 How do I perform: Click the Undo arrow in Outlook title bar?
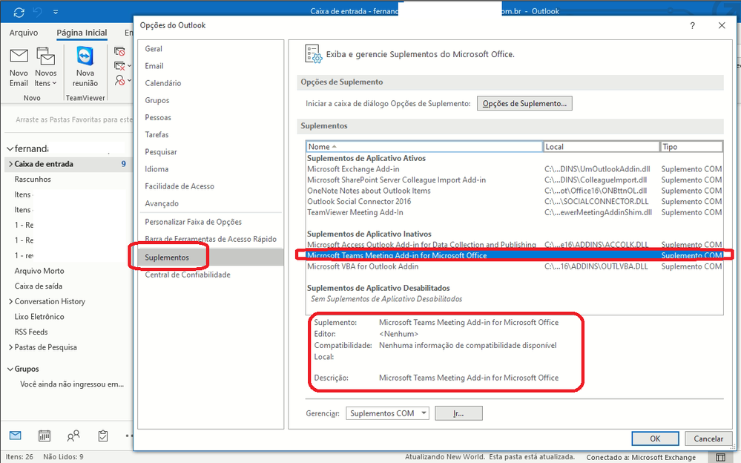39,12
